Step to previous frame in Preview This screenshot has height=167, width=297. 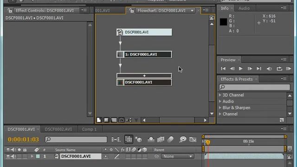click(x=232, y=69)
